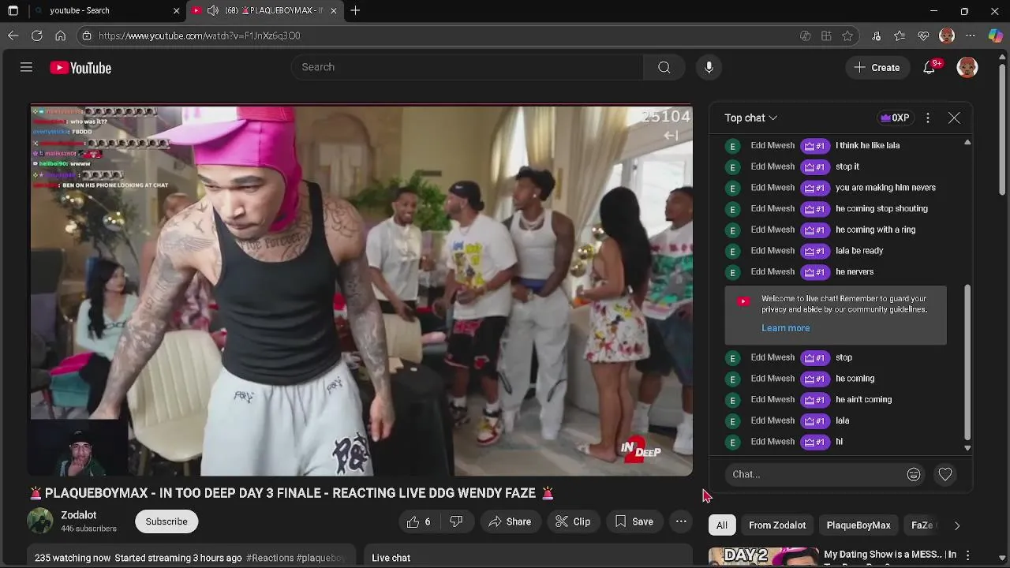
Task: Select the PlaqueBoyMax filter chip
Action: click(x=858, y=525)
